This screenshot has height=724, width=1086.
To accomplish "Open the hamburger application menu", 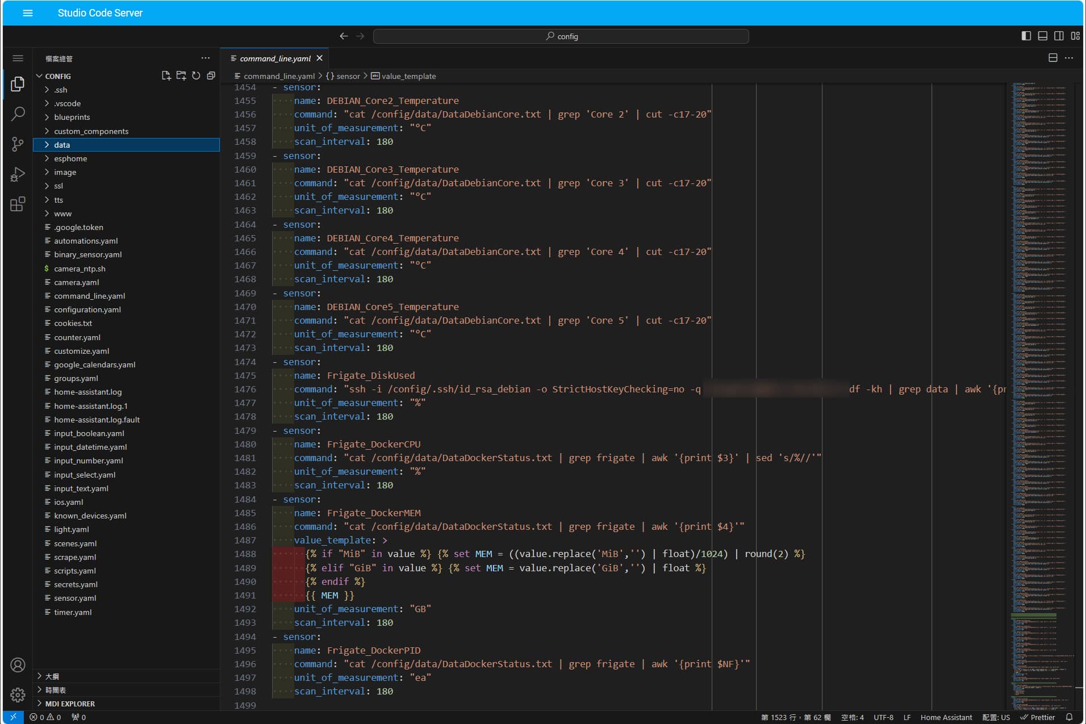I will (x=27, y=12).
